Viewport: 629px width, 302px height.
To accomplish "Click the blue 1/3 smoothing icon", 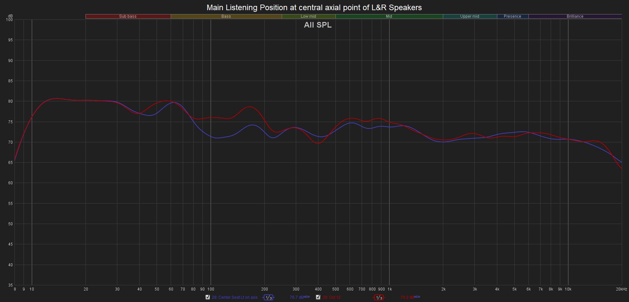I will [268, 297].
